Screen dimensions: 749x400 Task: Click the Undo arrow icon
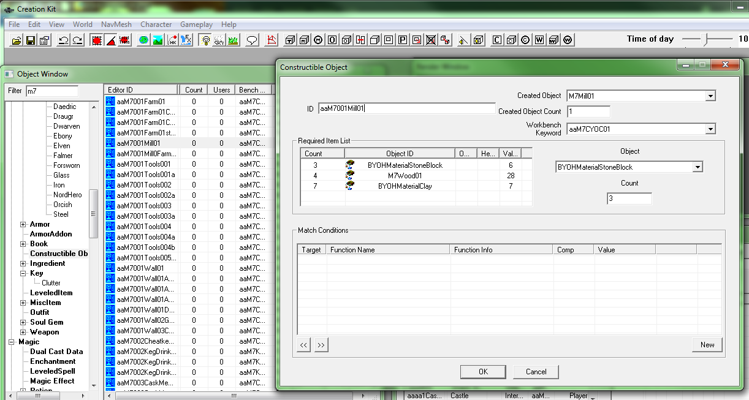click(63, 40)
